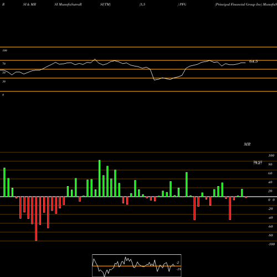This screenshot has width=277, height=277.
Task: Click the tallest green MR bar
Action: 100,178
